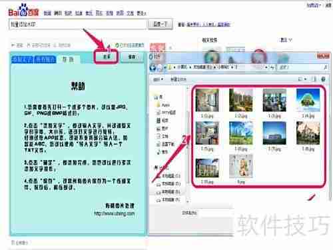Select the 迅雷下载 library in tree

pyautogui.click(x=166, y=144)
